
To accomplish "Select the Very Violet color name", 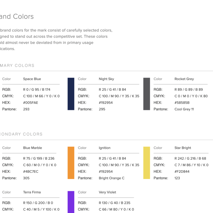I will [107, 192].
